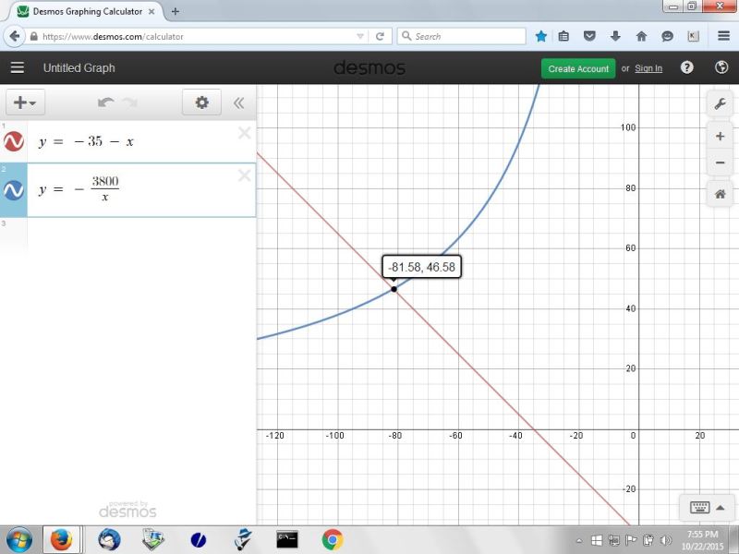Viewport: 739px width, 554px height.
Task: Undo the last expression change
Action: point(105,102)
